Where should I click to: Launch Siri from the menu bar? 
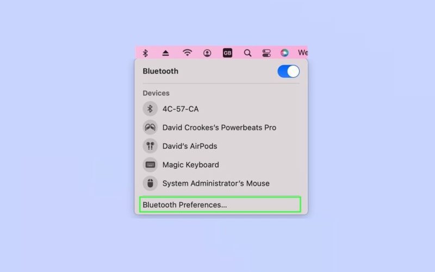coord(284,53)
